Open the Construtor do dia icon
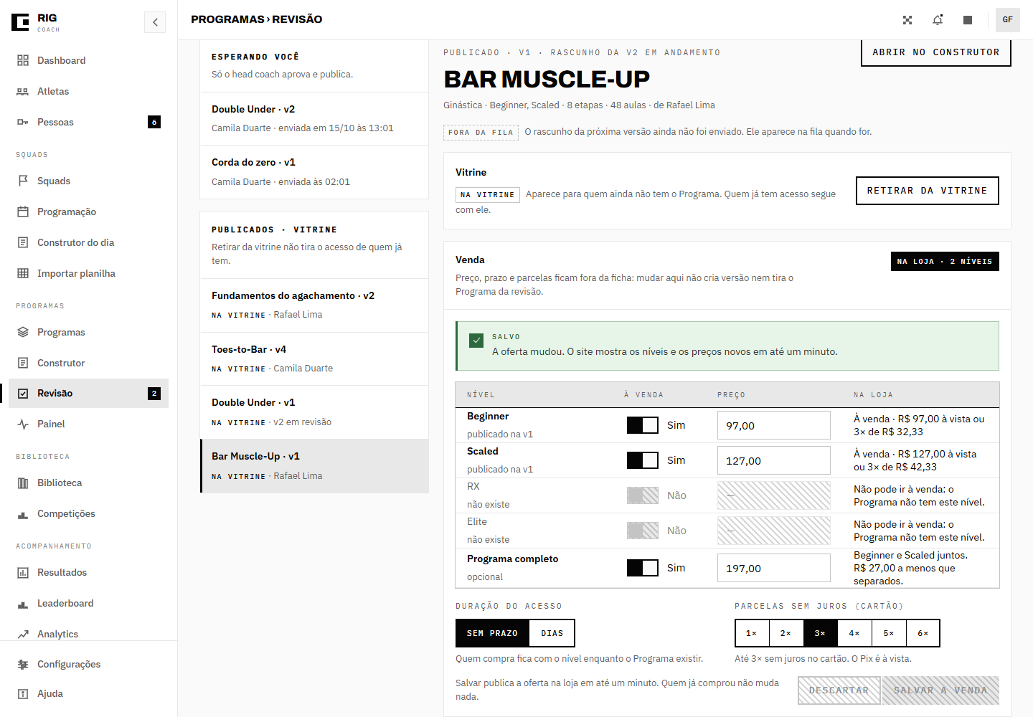 tap(23, 242)
